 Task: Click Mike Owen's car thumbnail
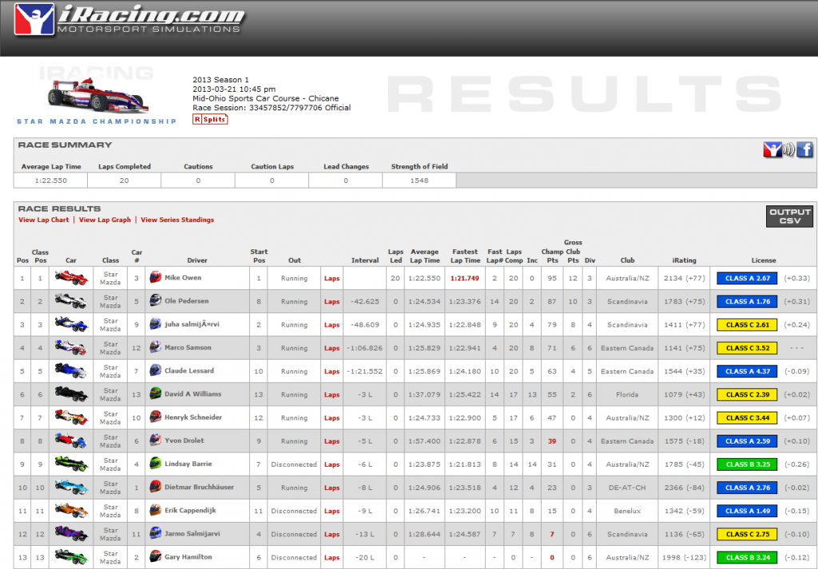[71, 278]
